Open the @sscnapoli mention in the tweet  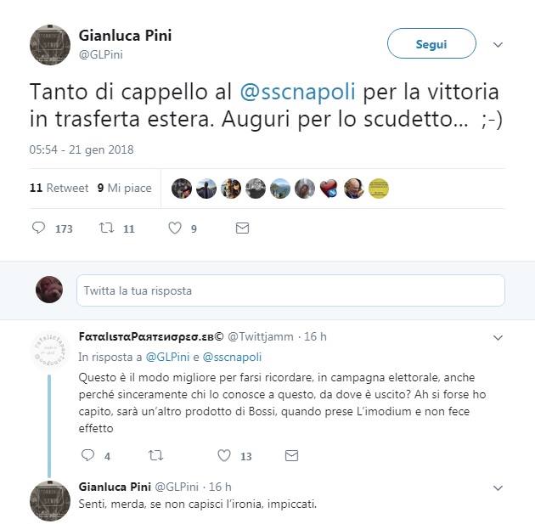(x=297, y=92)
